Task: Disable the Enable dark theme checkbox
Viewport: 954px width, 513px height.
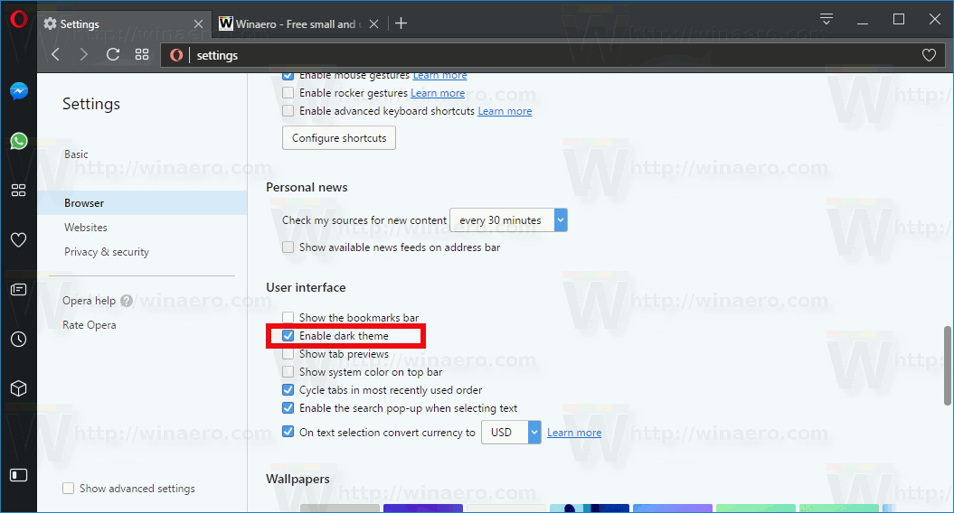Action: pyautogui.click(x=288, y=336)
